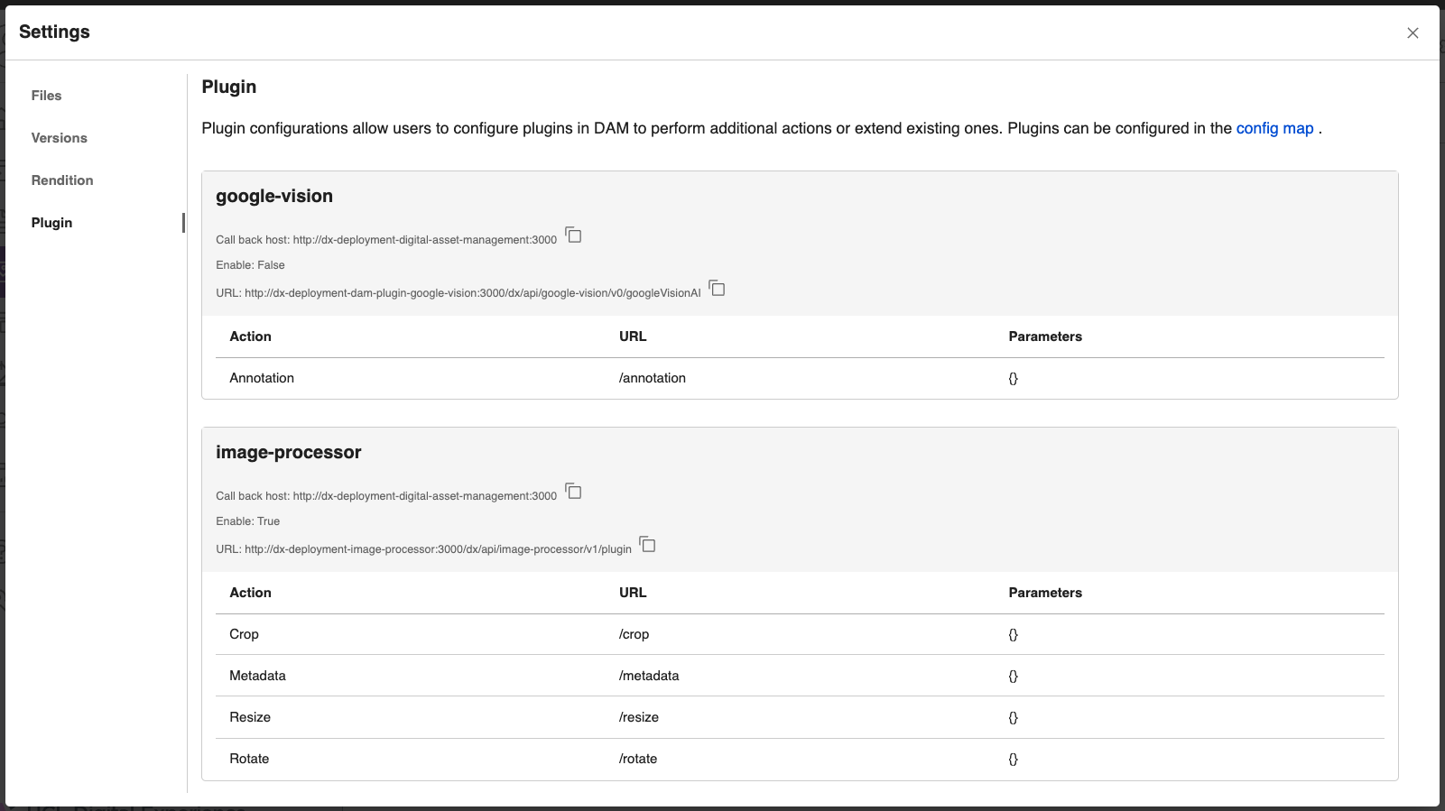Click the image-processor plugin heading
The width and height of the screenshot is (1445, 811).
289,452
